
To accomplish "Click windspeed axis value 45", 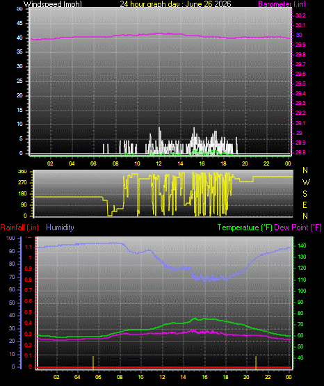I will [19, 23].
